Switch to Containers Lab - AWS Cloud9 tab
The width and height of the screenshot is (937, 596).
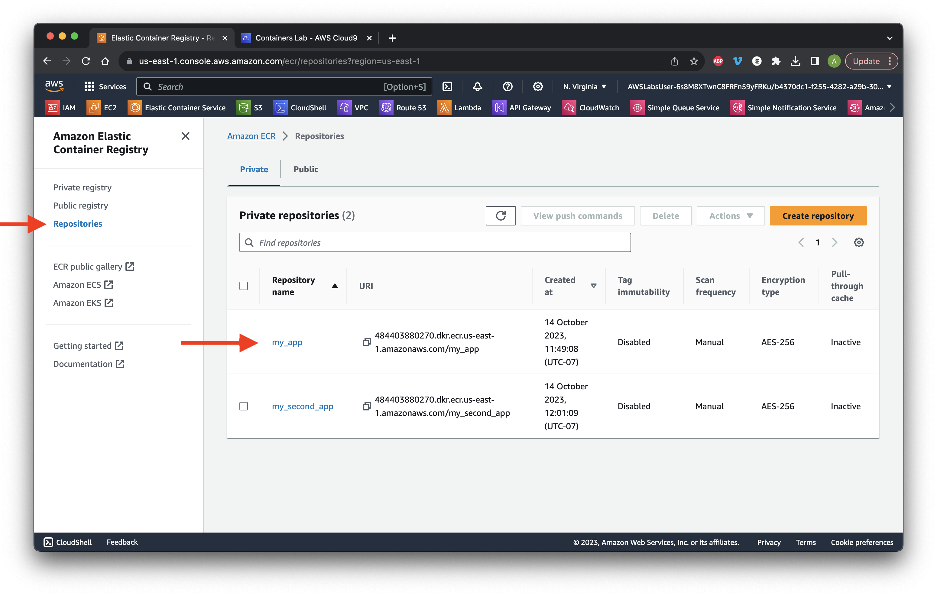coord(306,38)
